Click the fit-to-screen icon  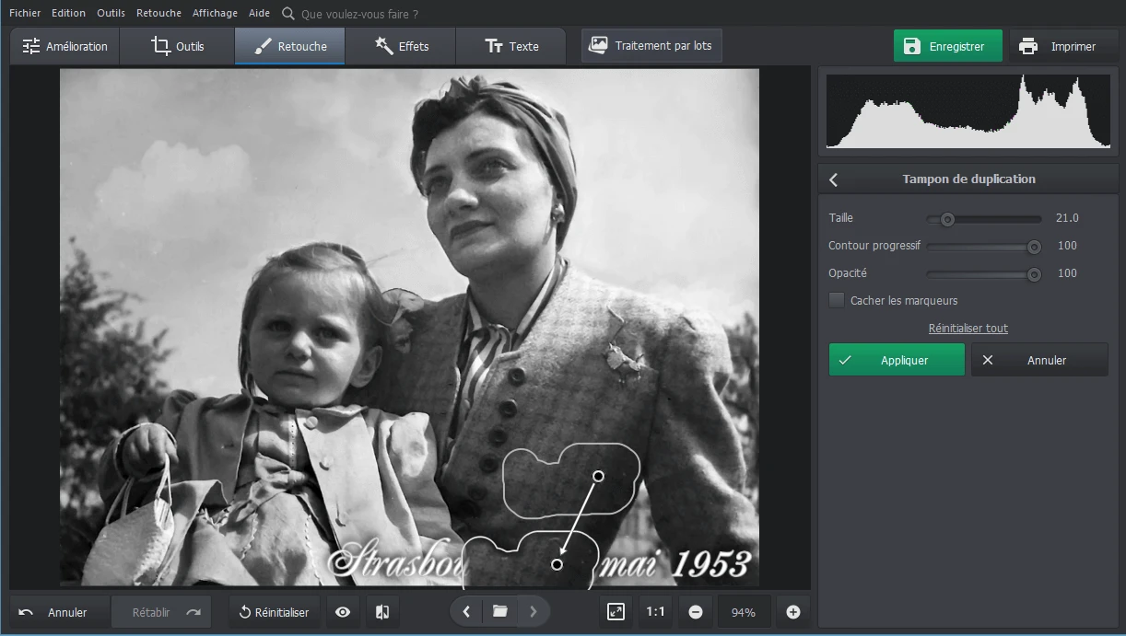616,612
